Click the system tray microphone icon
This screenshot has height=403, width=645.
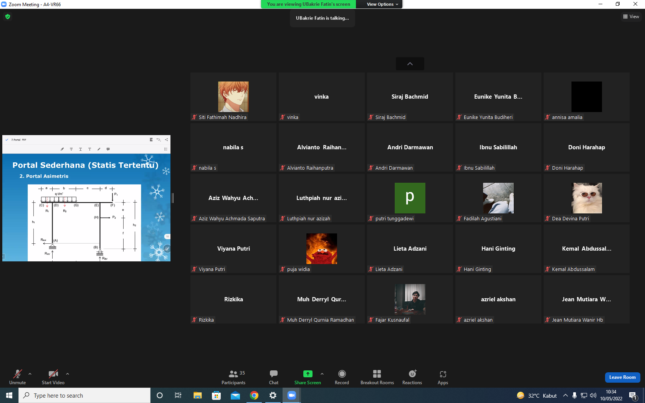[x=574, y=395]
